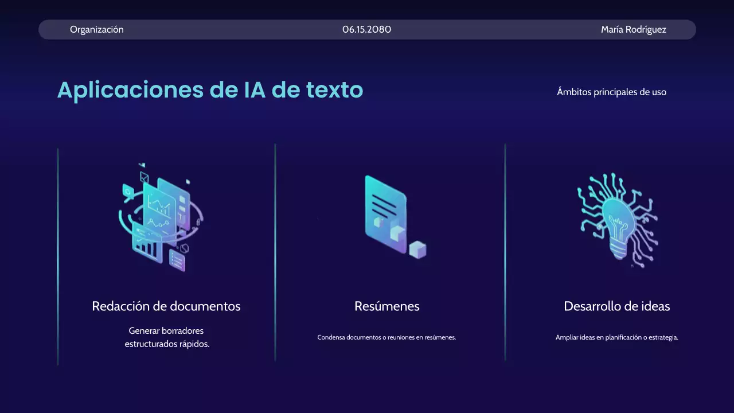The width and height of the screenshot is (734, 413).
Task: Click the Organización label in the header
Action: pos(96,29)
